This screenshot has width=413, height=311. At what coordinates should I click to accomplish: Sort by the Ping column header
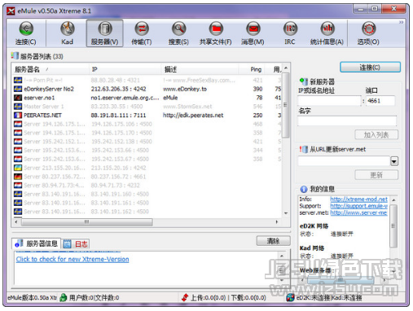(252, 69)
